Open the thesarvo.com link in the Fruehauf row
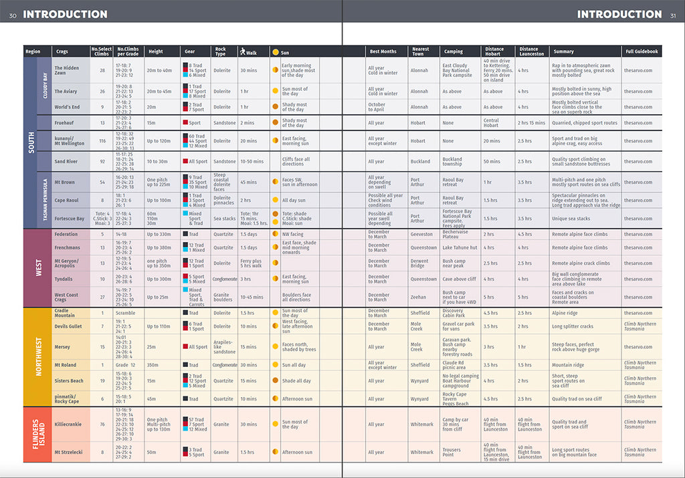 coord(638,123)
